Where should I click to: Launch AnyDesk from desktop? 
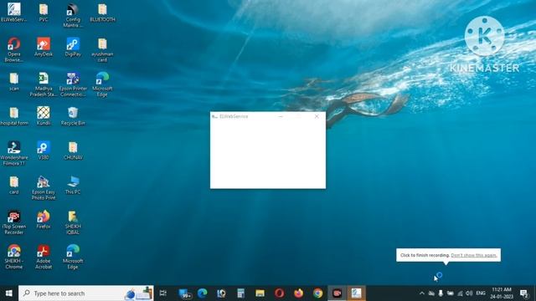pos(44,47)
